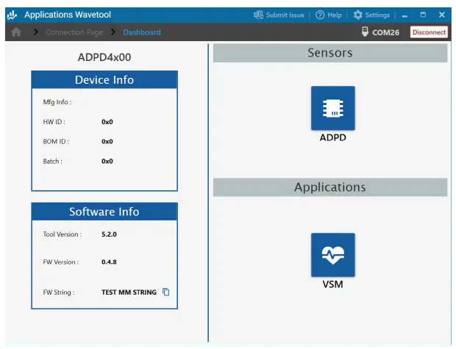Click the ADPD4x00 device title
The height and width of the screenshot is (349, 456).
[104, 57]
